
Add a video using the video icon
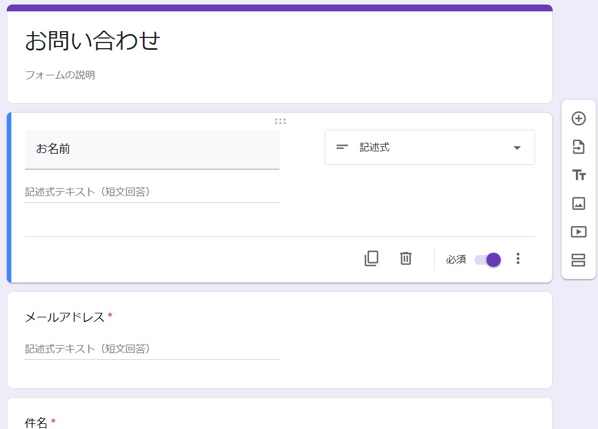coord(578,232)
